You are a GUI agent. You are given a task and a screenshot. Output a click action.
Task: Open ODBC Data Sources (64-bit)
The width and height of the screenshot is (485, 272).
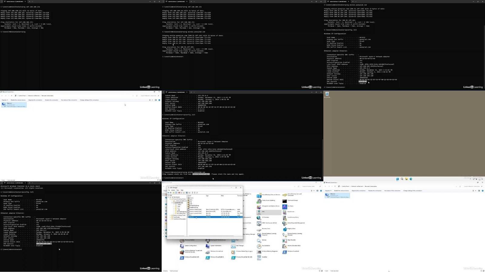(x=267, y=223)
